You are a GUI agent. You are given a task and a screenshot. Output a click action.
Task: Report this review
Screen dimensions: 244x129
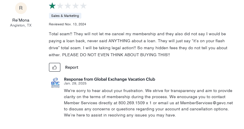click(71, 67)
